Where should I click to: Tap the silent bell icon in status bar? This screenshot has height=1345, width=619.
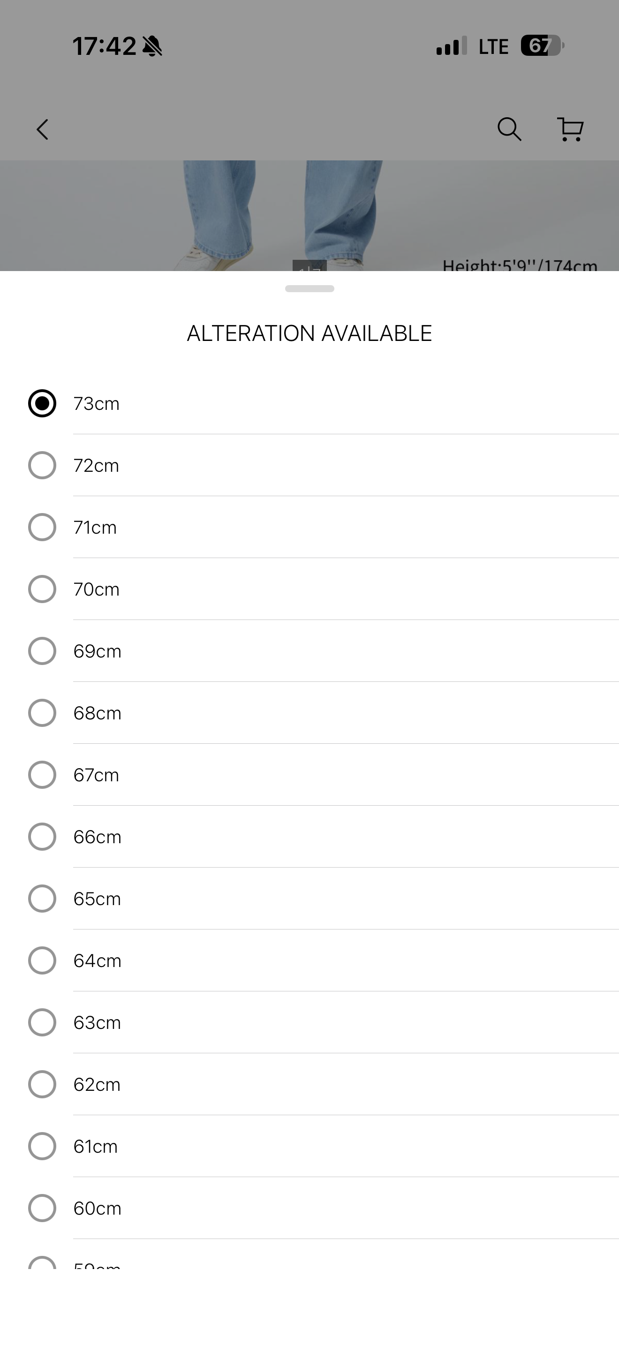(152, 46)
